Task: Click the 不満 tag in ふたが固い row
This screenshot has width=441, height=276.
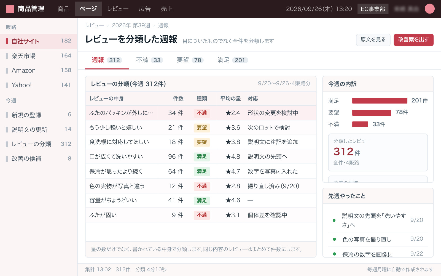Action: (202, 215)
